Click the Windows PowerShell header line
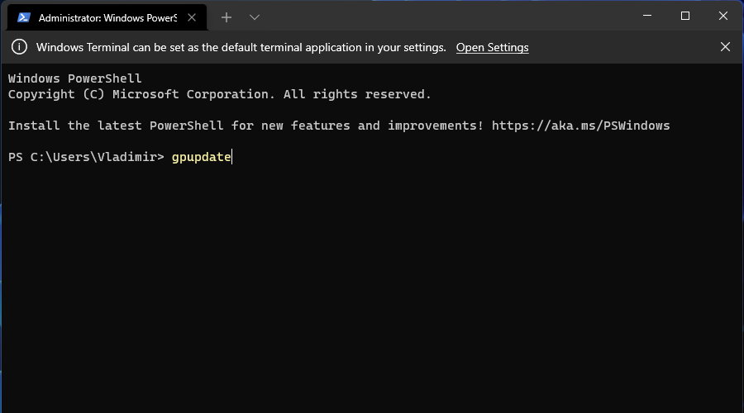Image resolution: width=744 pixels, height=413 pixels. tap(75, 78)
